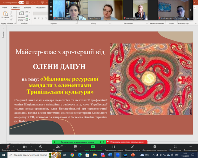Toggle bold Ж formatting
This screenshot has height=158, width=198.
tap(35, 19)
